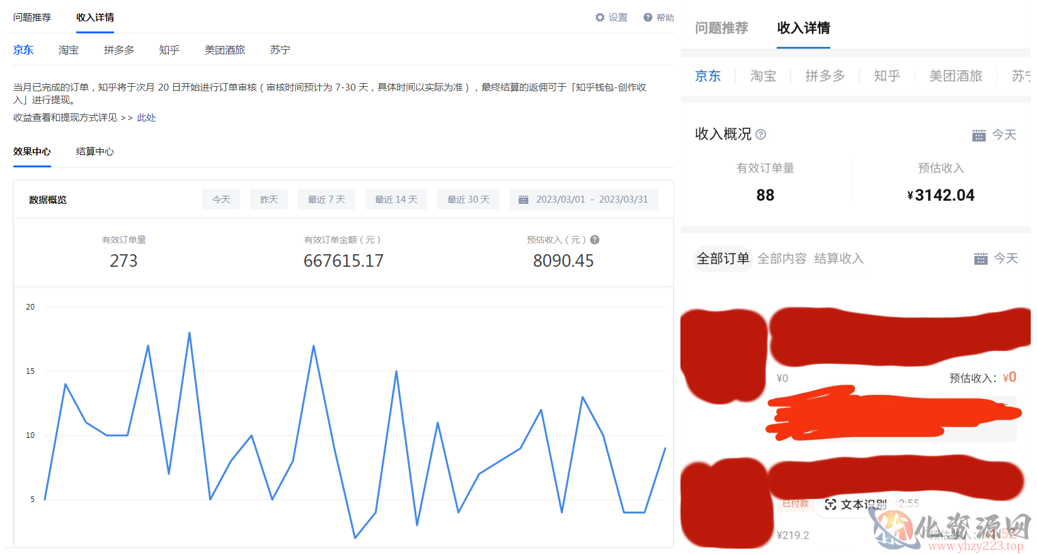Click the settings gear icon
Image resolution: width=1037 pixels, height=555 pixels.
point(600,18)
